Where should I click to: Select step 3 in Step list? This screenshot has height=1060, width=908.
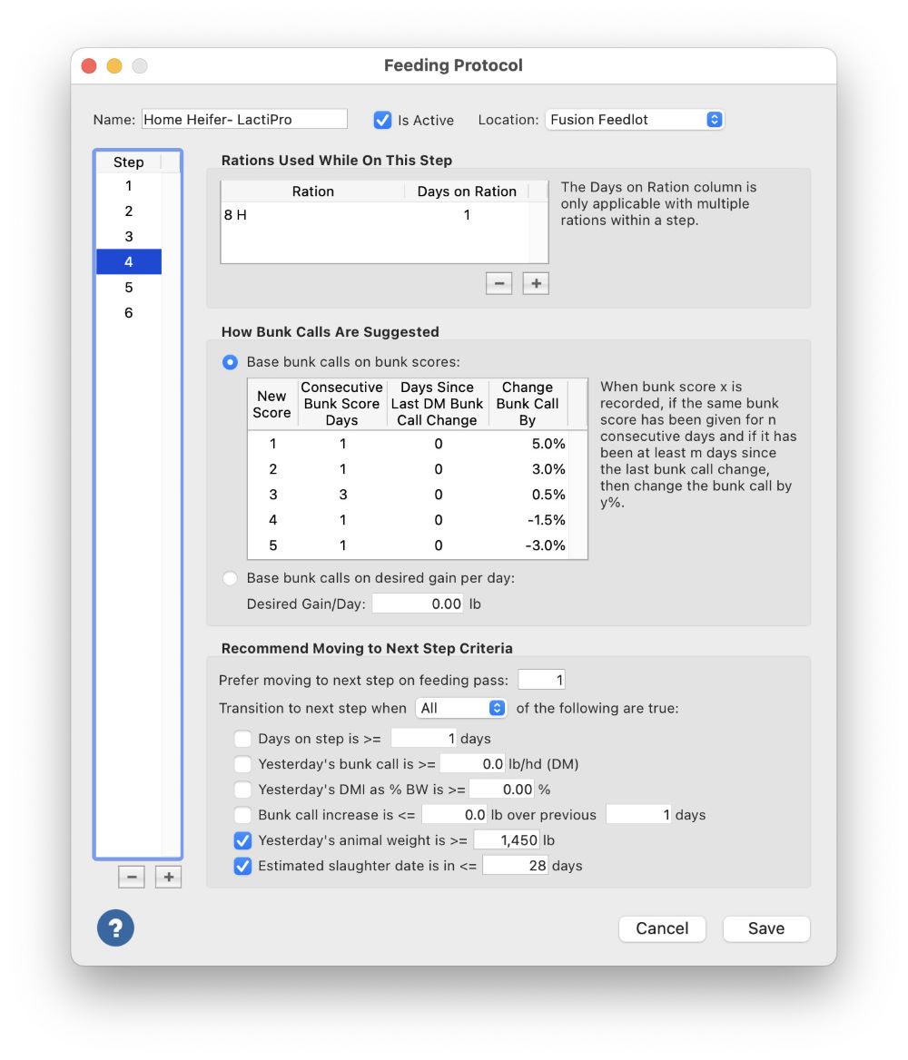(x=129, y=237)
